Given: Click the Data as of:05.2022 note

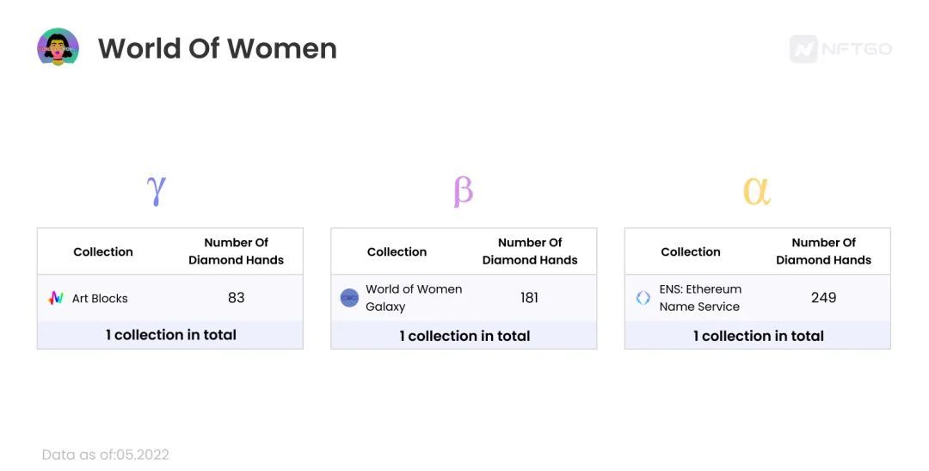Looking at the screenshot, I should pyautogui.click(x=106, y=455).
